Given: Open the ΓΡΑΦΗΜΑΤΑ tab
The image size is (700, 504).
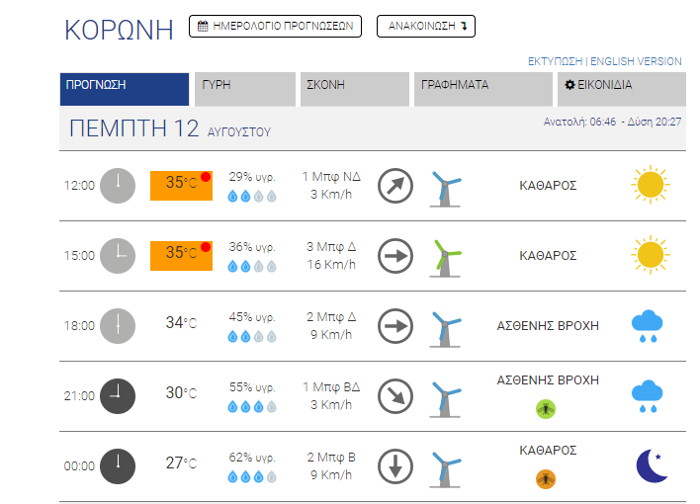Looking at the screenshot, I should pos(483,89).
